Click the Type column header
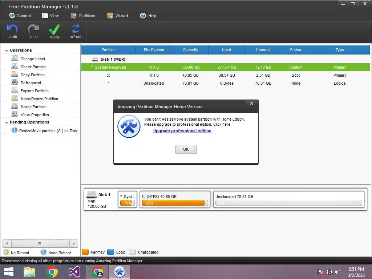Screen dimensions: 372x279 (340, 50)
